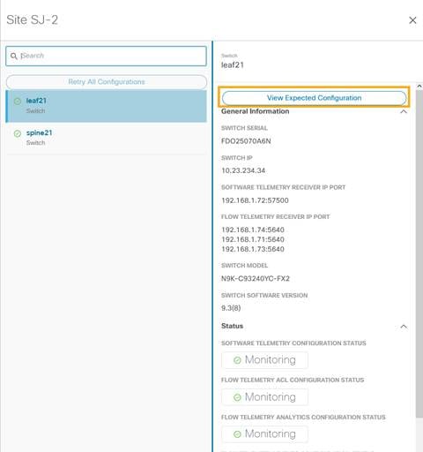
Task: Click flow telemetry receiver 192.168.1.73:5640
Action: (x=253, y=249)
